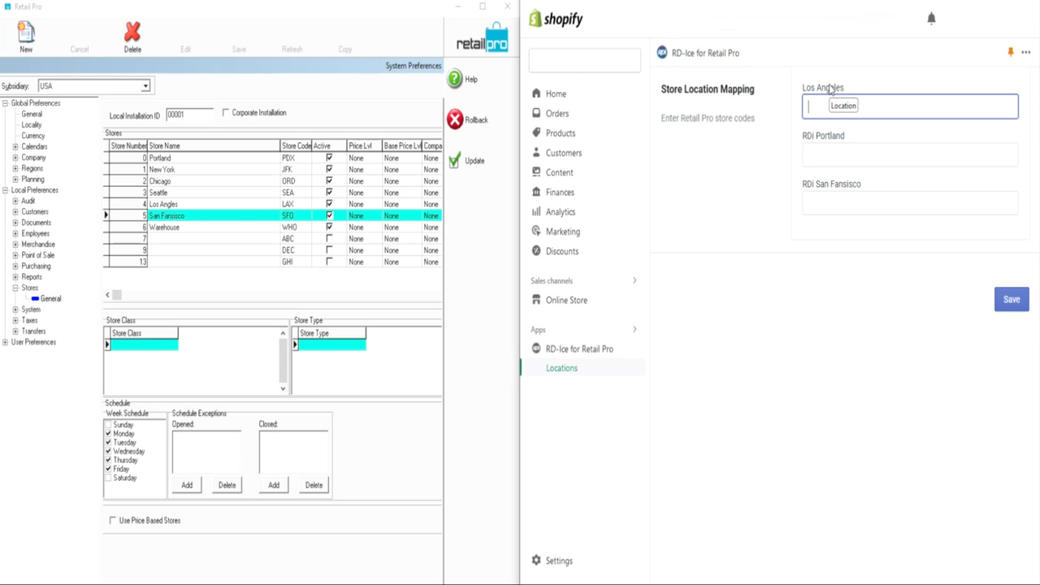This screenshot has height=585, width=1040.
Task: Toggle Saturday in Week Schedule
Action: pyautogui.click(x=109, y=478)
